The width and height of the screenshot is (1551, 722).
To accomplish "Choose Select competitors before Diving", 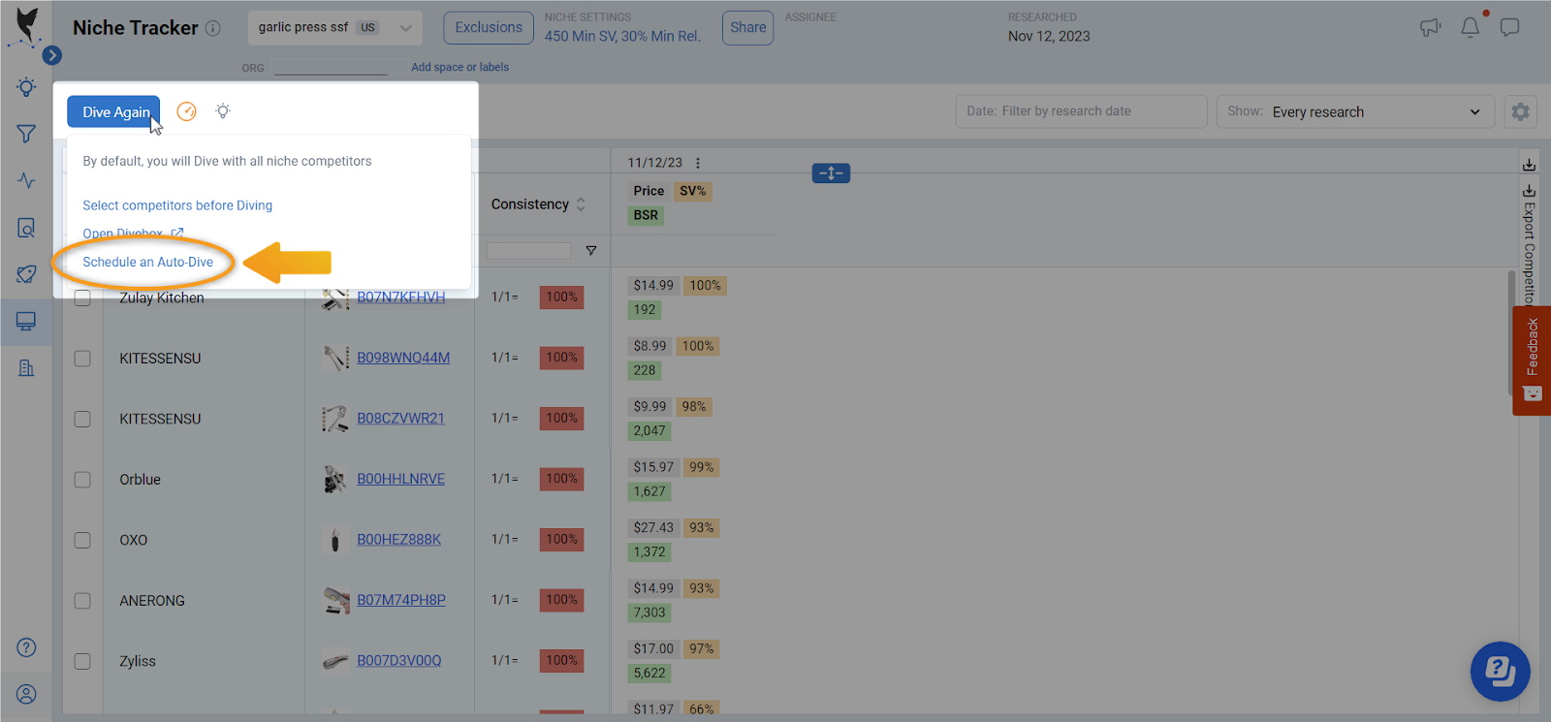I will 177,205.
